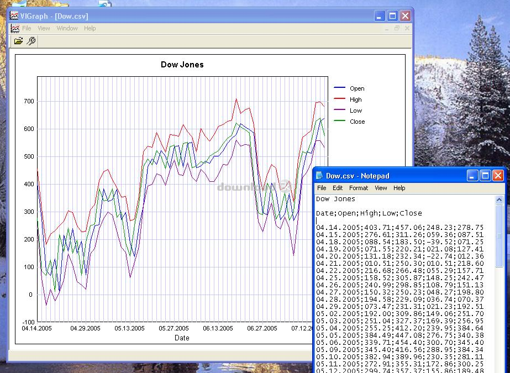Click the 05.02.2005 data row in Notepad
Image resolution: width=510 pixels, height=373 pixels.
click(x=399, y=314)
